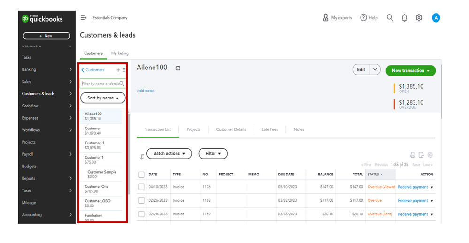Open settings gear in header
The height and width of the screenshot is (243, 469).
coord(419,18)
